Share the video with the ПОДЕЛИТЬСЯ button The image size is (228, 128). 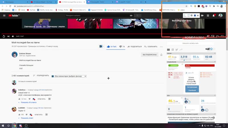coord(134,47)
